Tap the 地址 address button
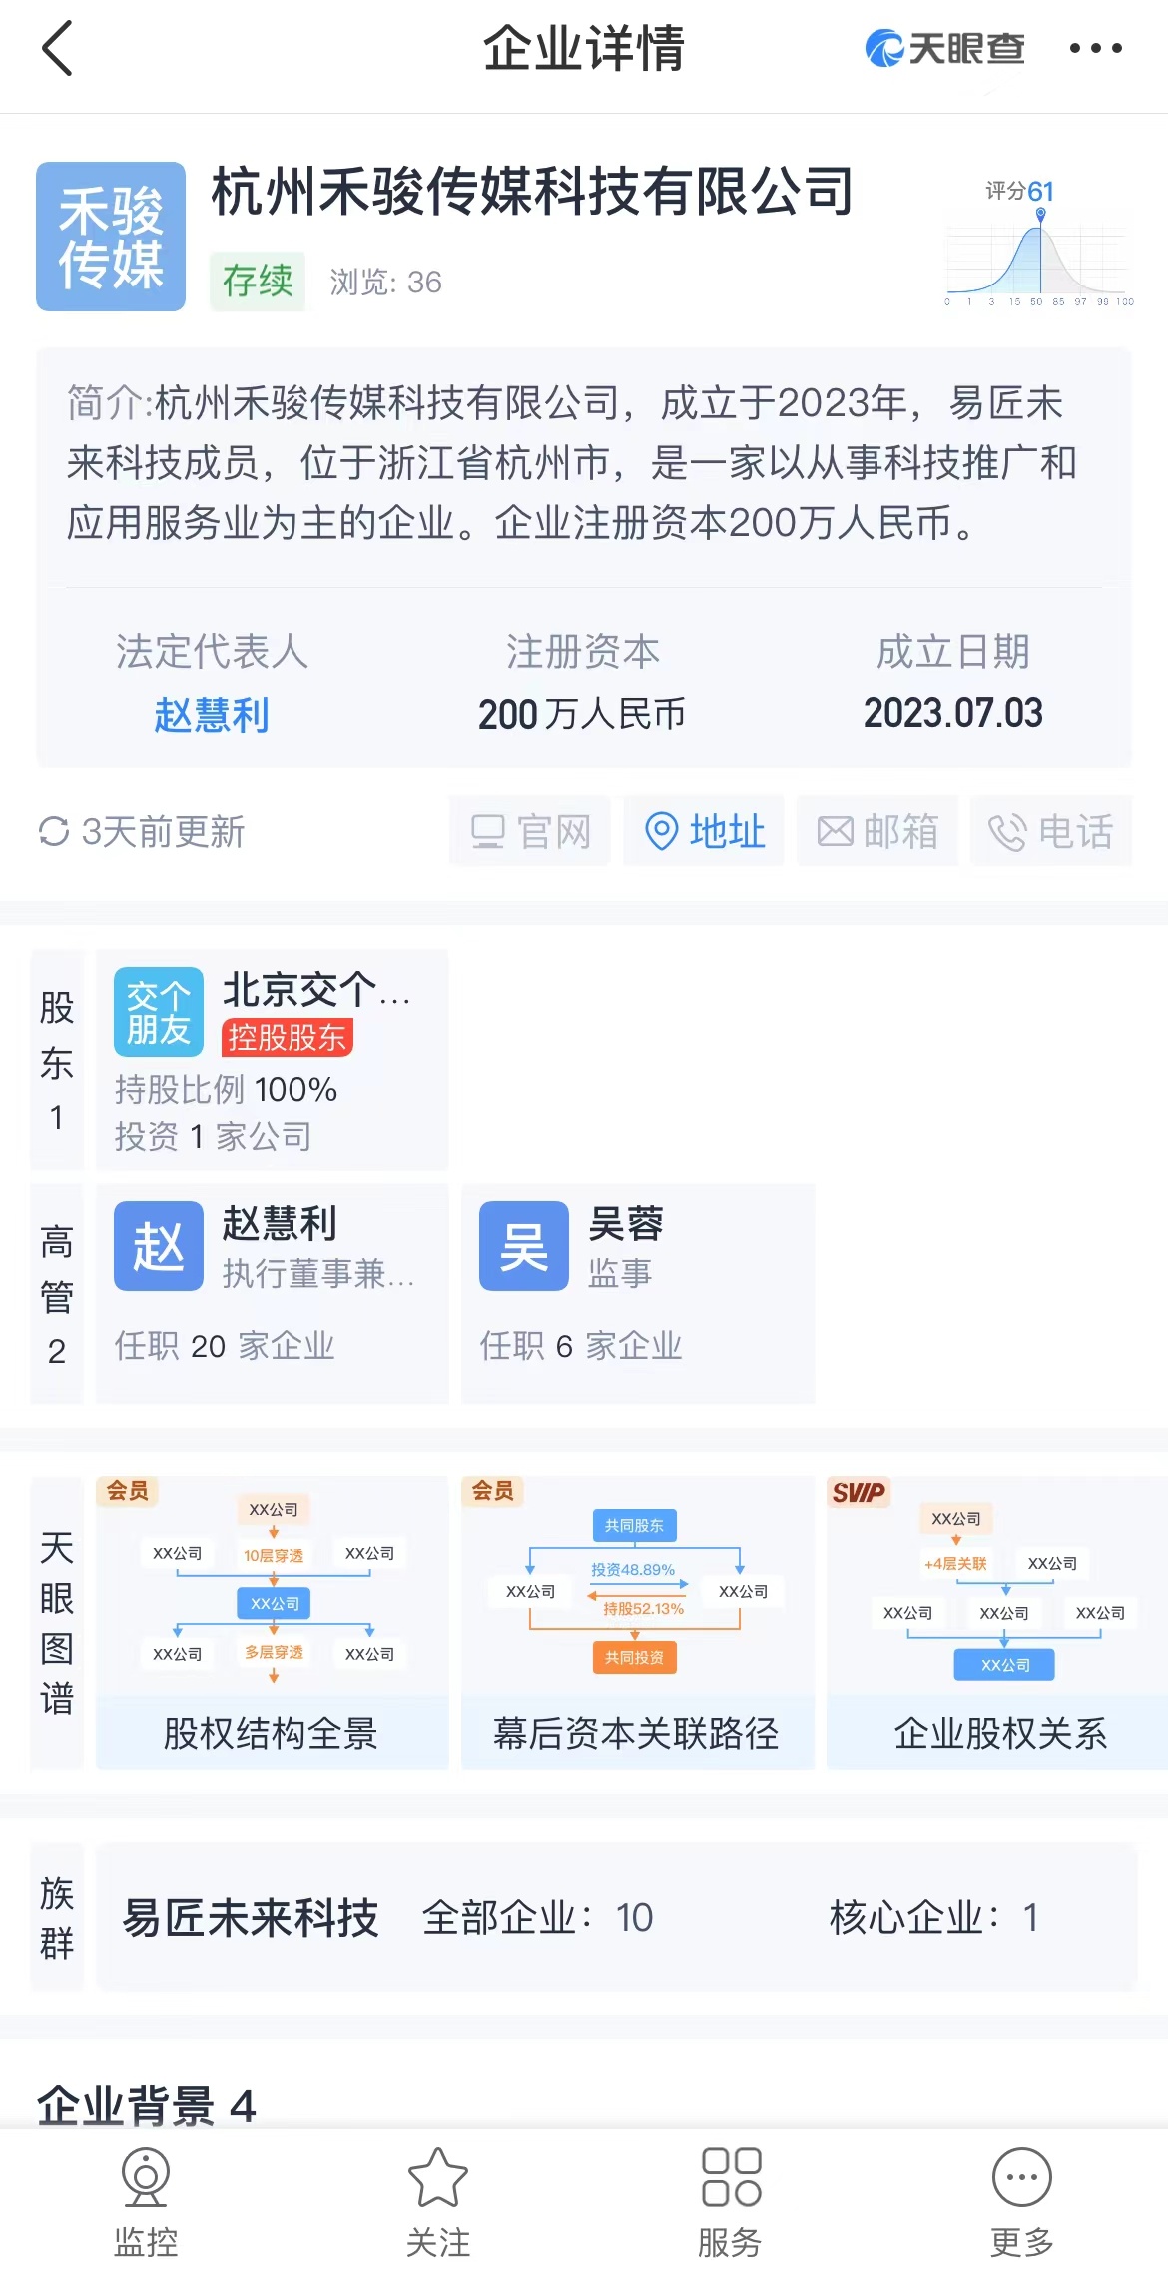 704,831
